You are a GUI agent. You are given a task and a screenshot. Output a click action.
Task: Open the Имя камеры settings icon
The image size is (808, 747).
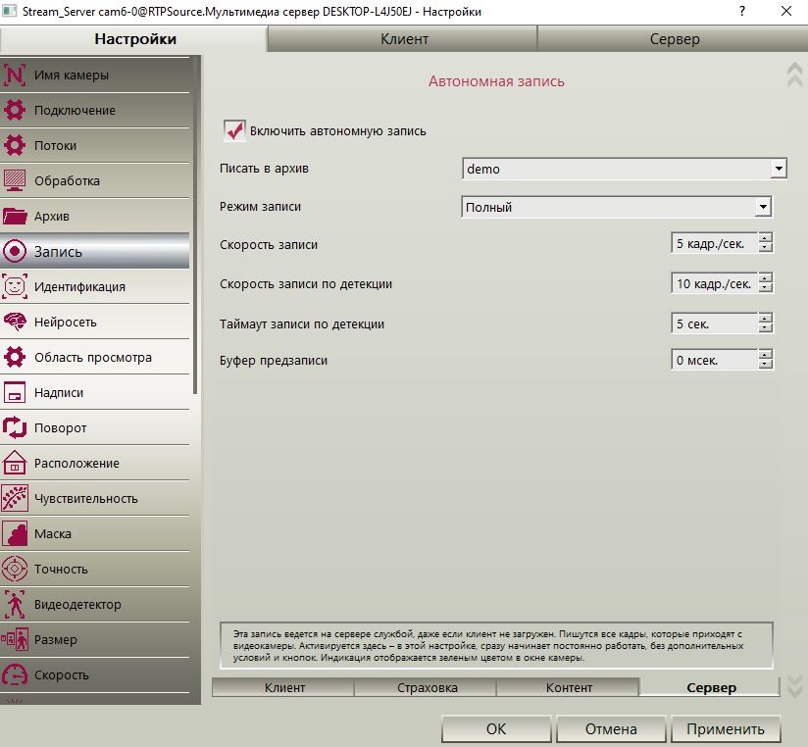[x=15, y=75]
